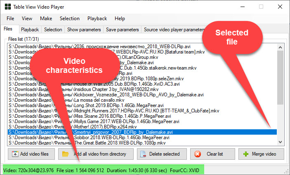The height and width of the screenshot is (175, 290).
Task: Click the Video: 720x304@23.976 status text
Action: click(x=28, y=170)
